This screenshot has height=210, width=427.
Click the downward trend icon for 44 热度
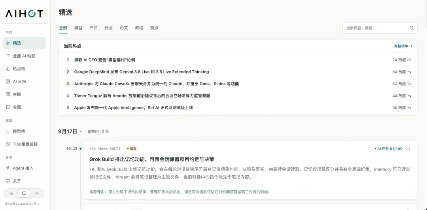pos(409,96)
